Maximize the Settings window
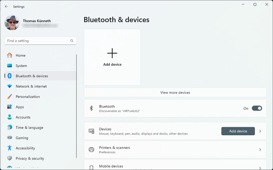 (x=255, y=4)
